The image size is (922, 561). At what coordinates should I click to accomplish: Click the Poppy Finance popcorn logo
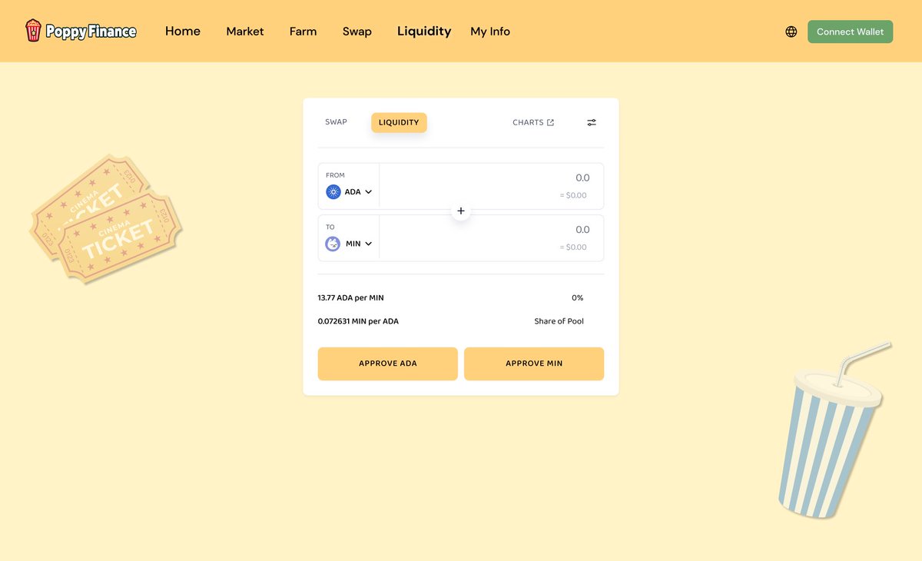click(32, 31)
